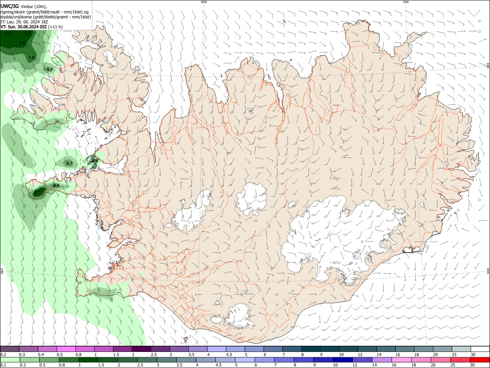Click the 1.2 precipitation value label

[22, 43]
